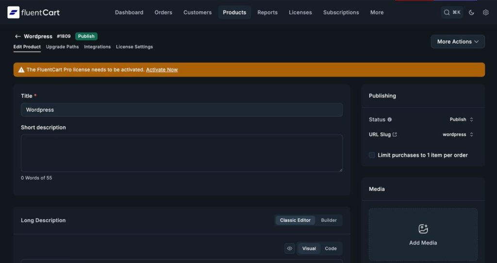Image resolution: width=497 pixels, height=263 pixels.
Task: Go to Orders page
Action: [x=163, y=12]
